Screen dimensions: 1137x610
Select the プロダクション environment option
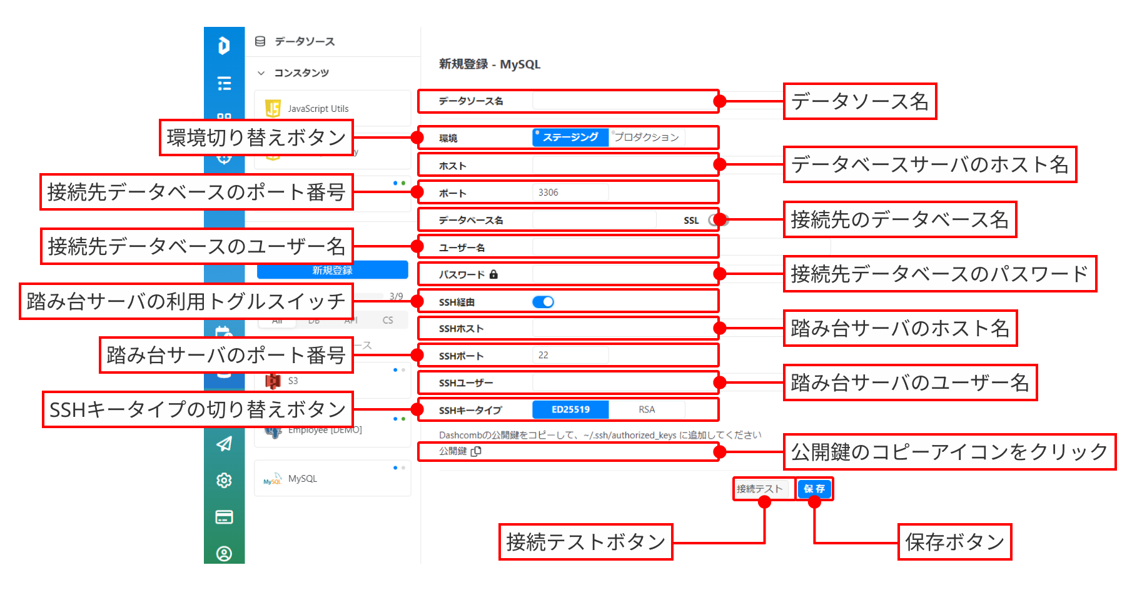(647, 137)
